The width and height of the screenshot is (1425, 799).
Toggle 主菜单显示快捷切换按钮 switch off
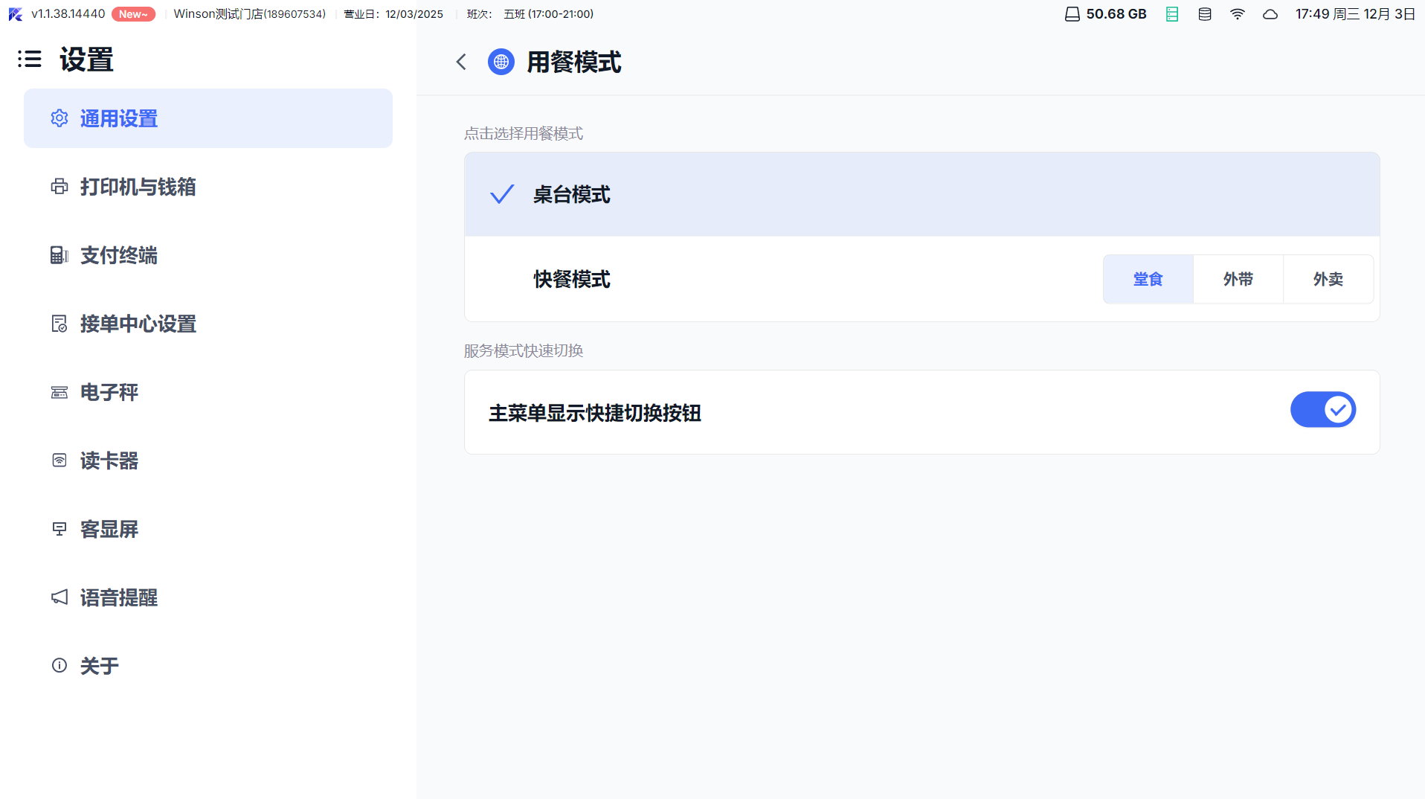coord(1322,410)
